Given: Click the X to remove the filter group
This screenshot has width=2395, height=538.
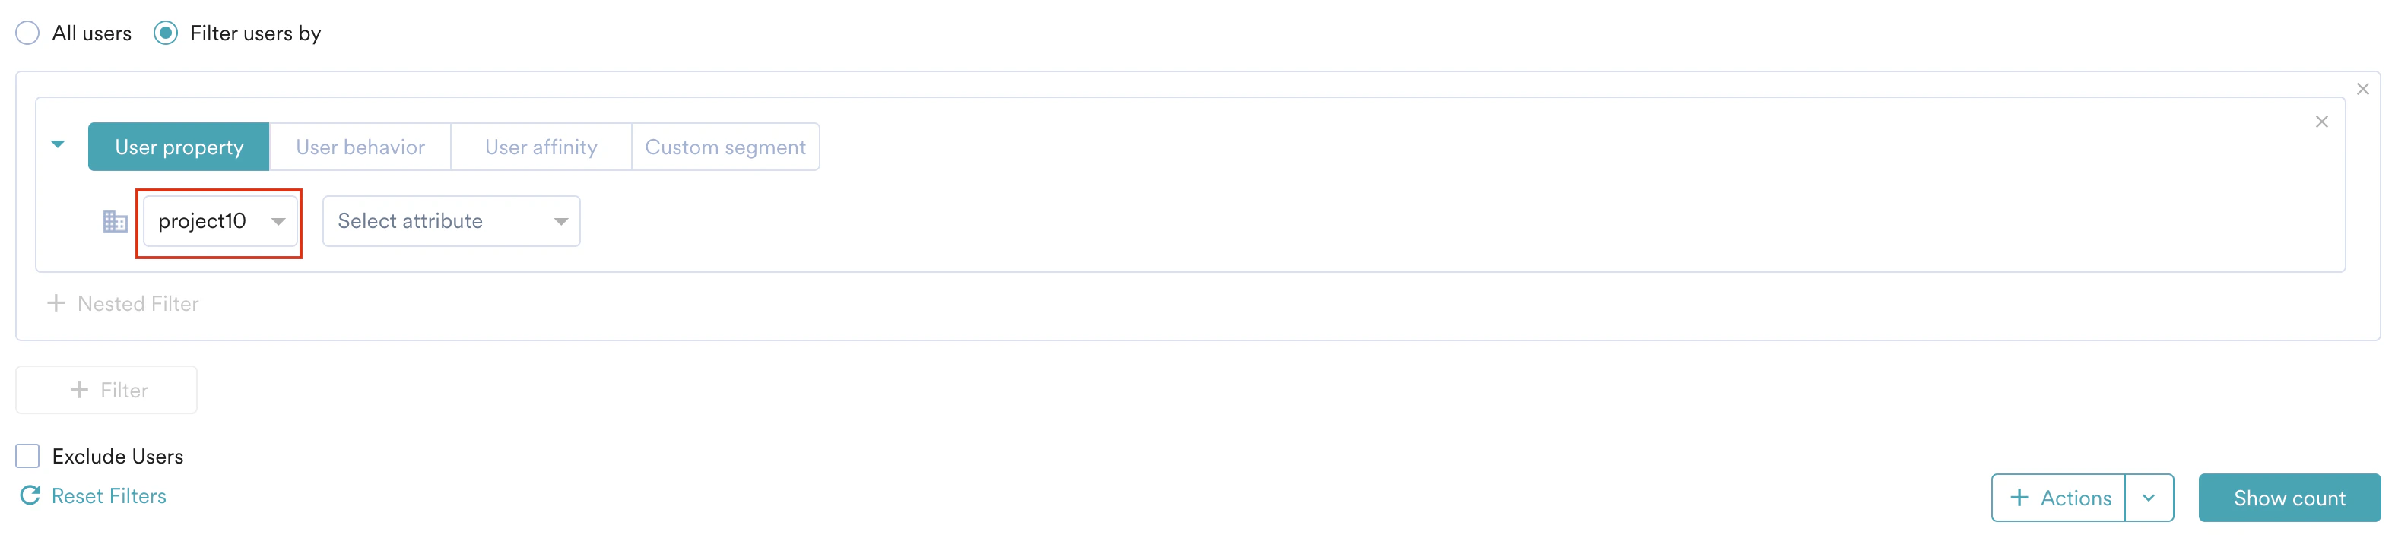Looking at the screenshot, I should point(2362,88).
